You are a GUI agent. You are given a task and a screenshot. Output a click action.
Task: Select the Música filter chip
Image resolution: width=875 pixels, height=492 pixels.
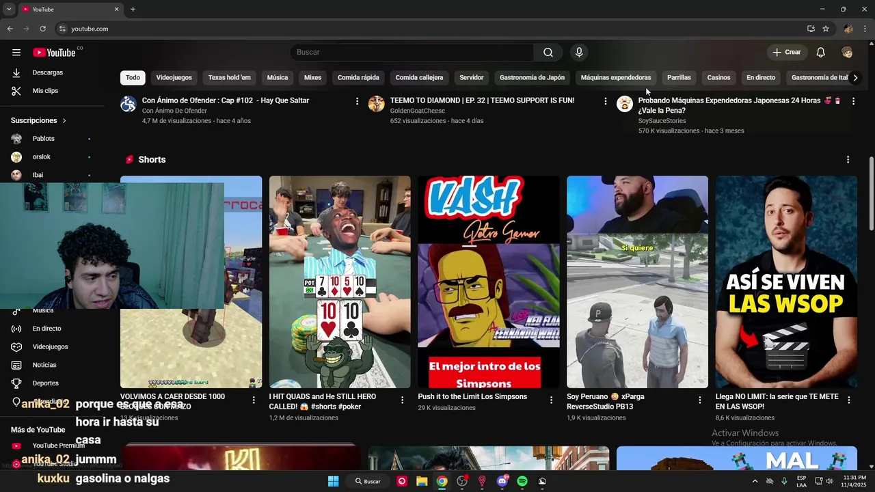tap(278, 78)
